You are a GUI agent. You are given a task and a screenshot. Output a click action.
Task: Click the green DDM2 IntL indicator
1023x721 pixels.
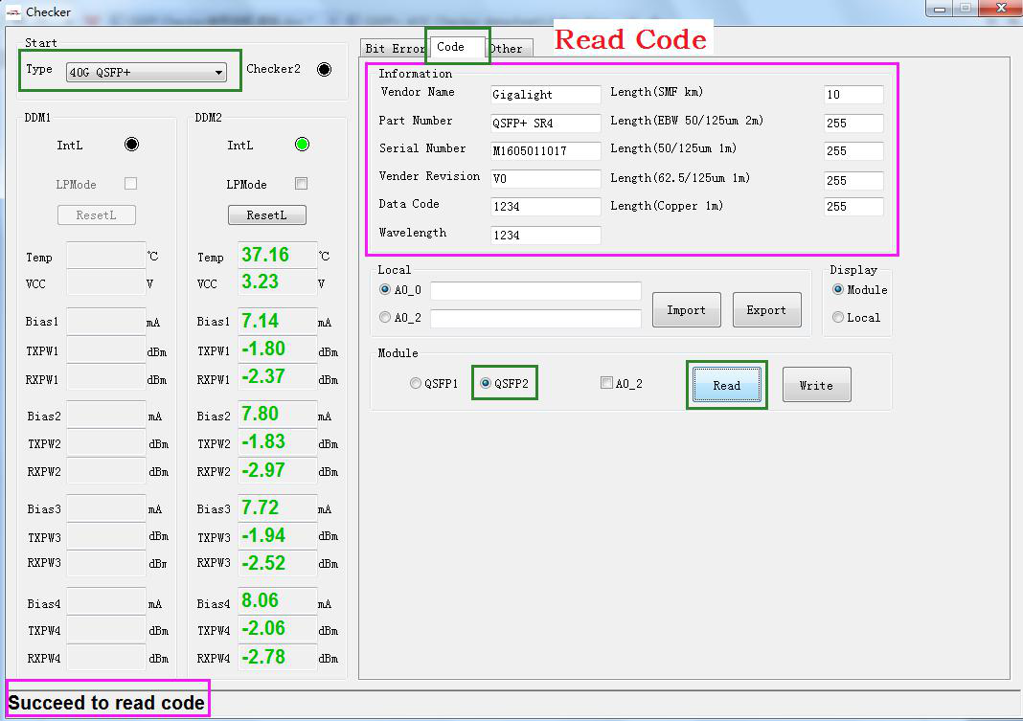pos(302,144)
